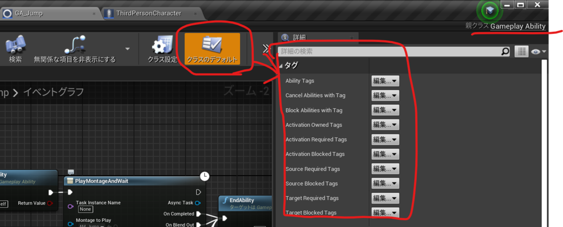Click the On Completed exec pin

pos(198,214)
